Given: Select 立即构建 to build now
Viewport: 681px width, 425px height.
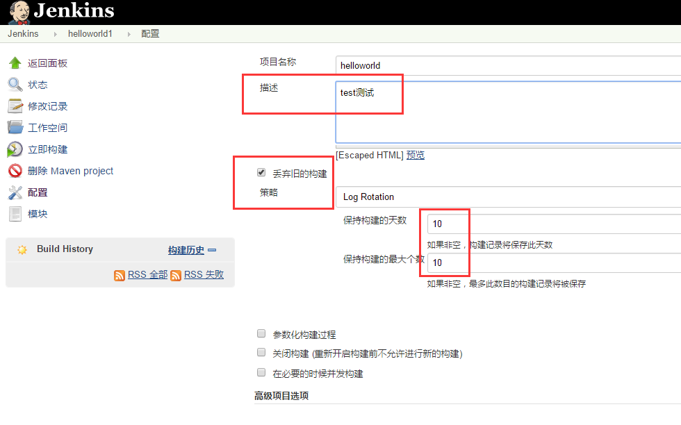Looking at the screenshot, I should click(48, 149).
